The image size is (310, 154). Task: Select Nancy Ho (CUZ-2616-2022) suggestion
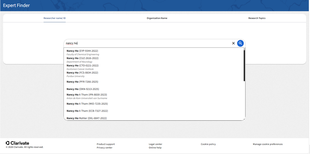(82, 58)
